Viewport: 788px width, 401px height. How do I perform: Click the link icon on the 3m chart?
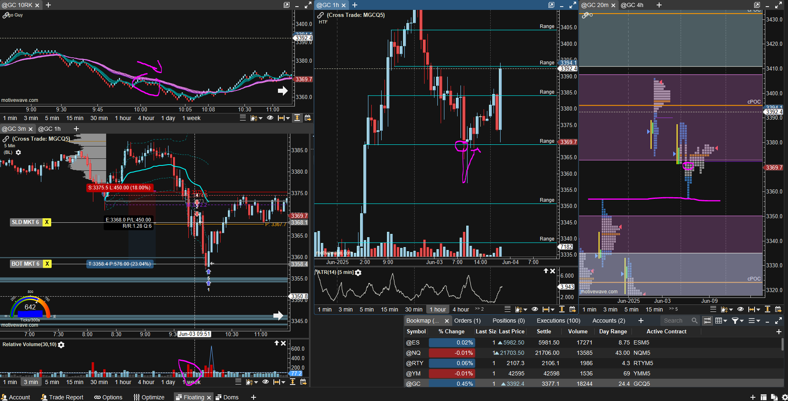pyautogui.click(x=6, y=139)
